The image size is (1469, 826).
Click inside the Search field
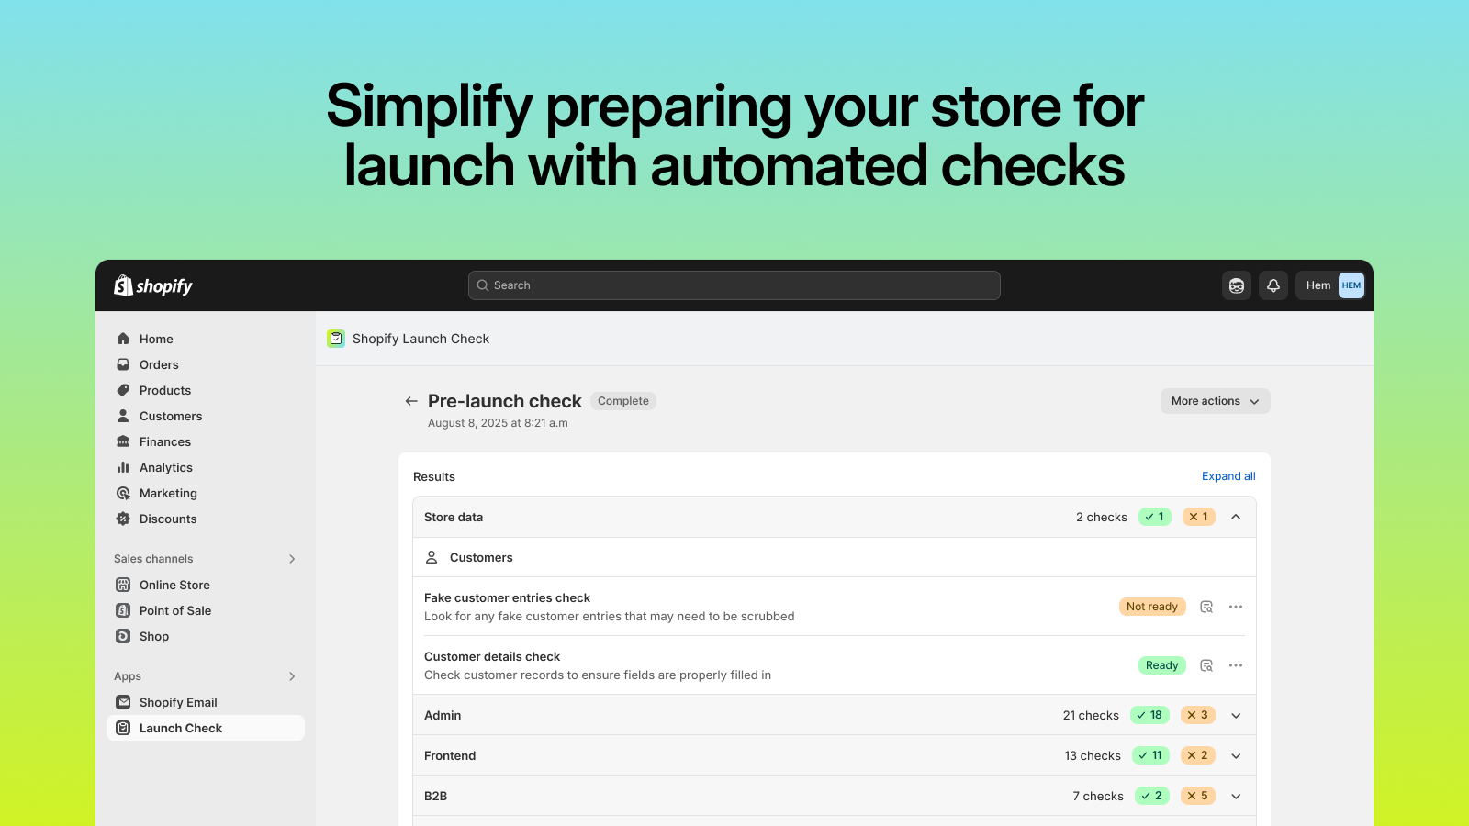[x=733, y=285]
